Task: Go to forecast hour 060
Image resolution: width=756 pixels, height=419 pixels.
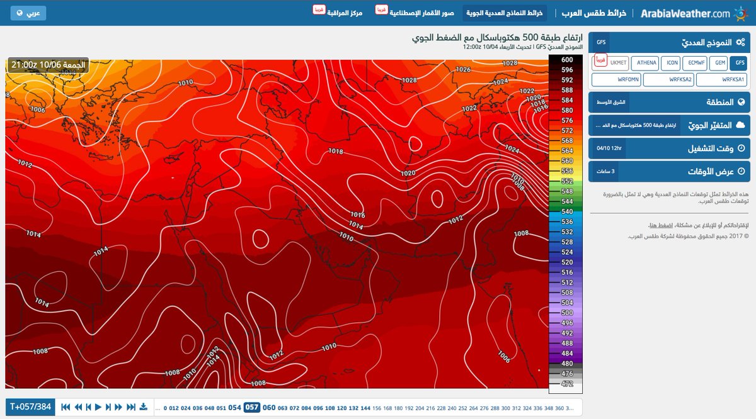Action: coord(269,408)
